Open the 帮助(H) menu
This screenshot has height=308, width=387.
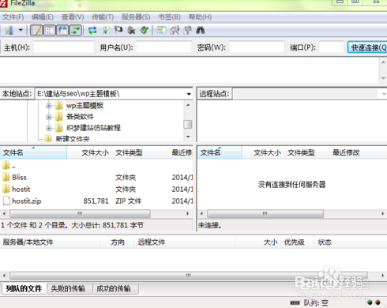200,17
